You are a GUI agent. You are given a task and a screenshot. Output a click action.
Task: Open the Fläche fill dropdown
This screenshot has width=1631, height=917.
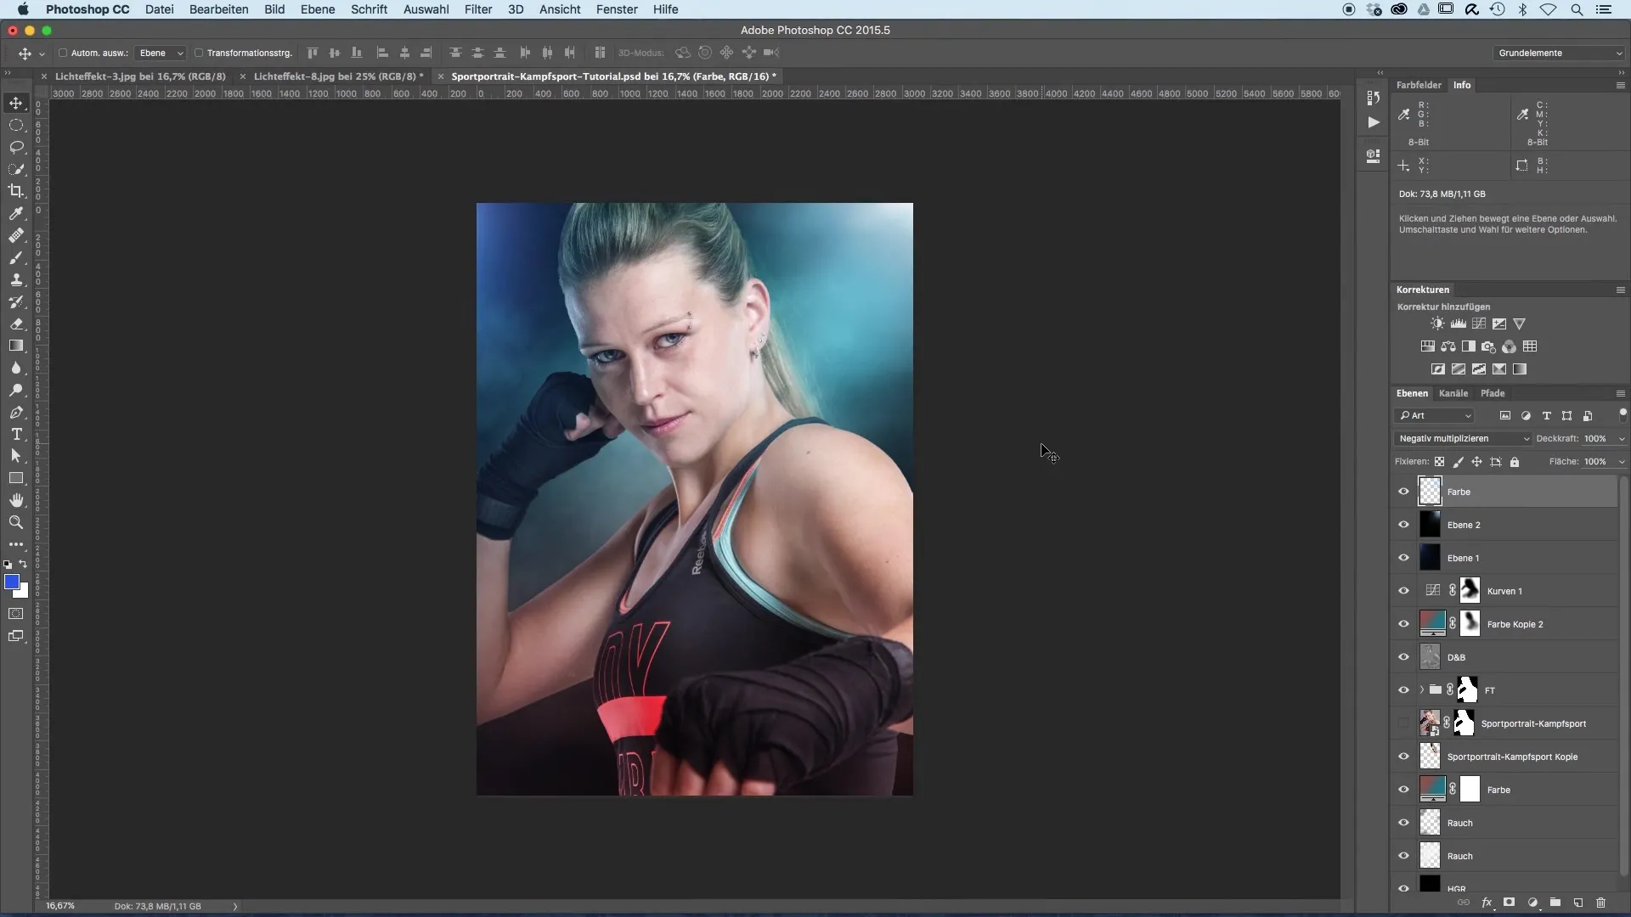(1621, 462)
